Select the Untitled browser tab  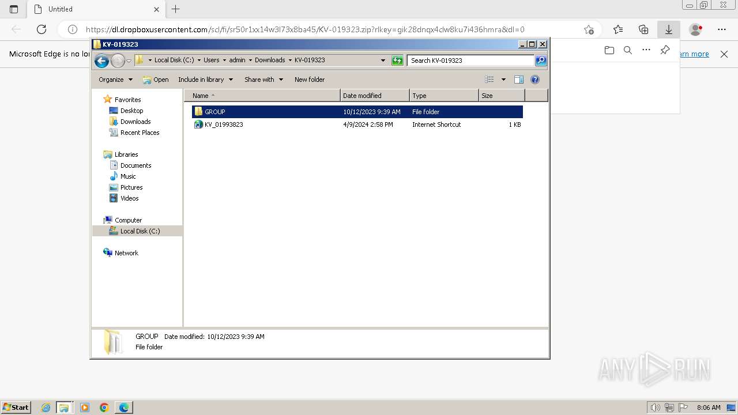(96, 9)
